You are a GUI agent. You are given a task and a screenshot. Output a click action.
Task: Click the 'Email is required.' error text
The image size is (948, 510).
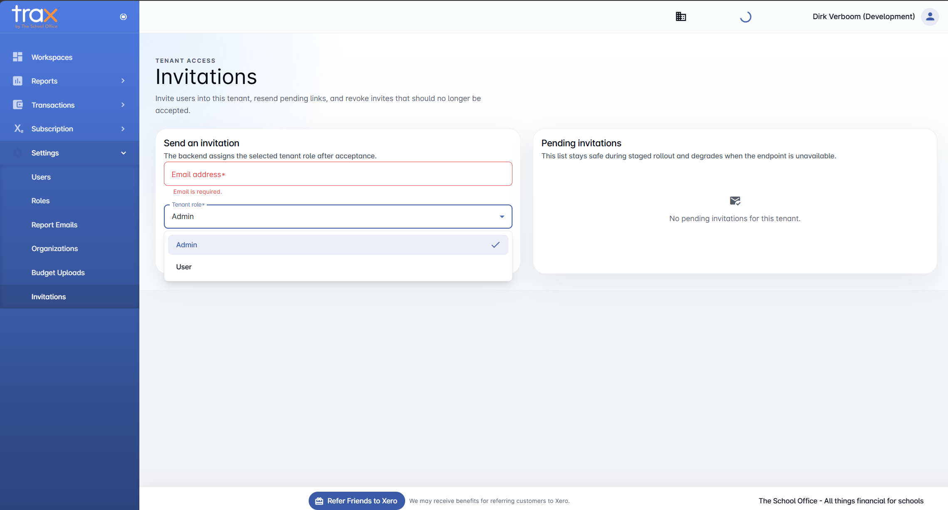(198, 192)
